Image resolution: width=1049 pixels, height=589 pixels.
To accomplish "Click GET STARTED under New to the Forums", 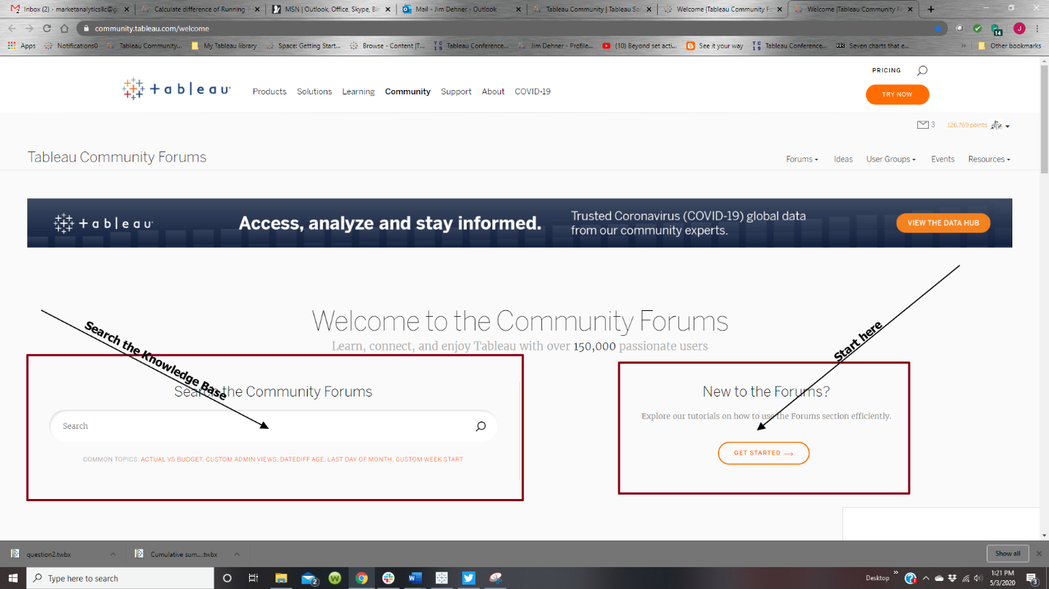I will [x=763, y=453].
